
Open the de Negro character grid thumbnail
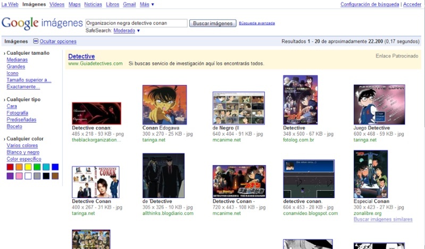[238, 108]
